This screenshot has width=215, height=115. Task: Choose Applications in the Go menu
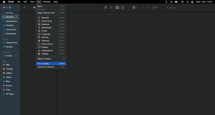(51, 51)
